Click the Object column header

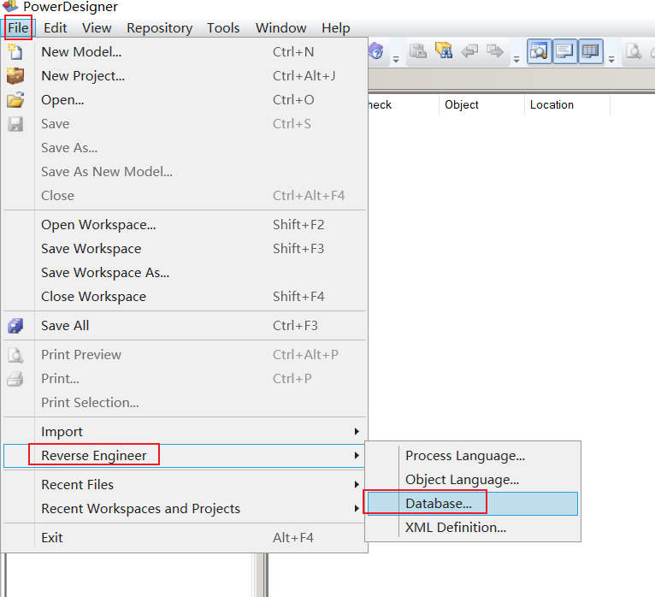481,104
